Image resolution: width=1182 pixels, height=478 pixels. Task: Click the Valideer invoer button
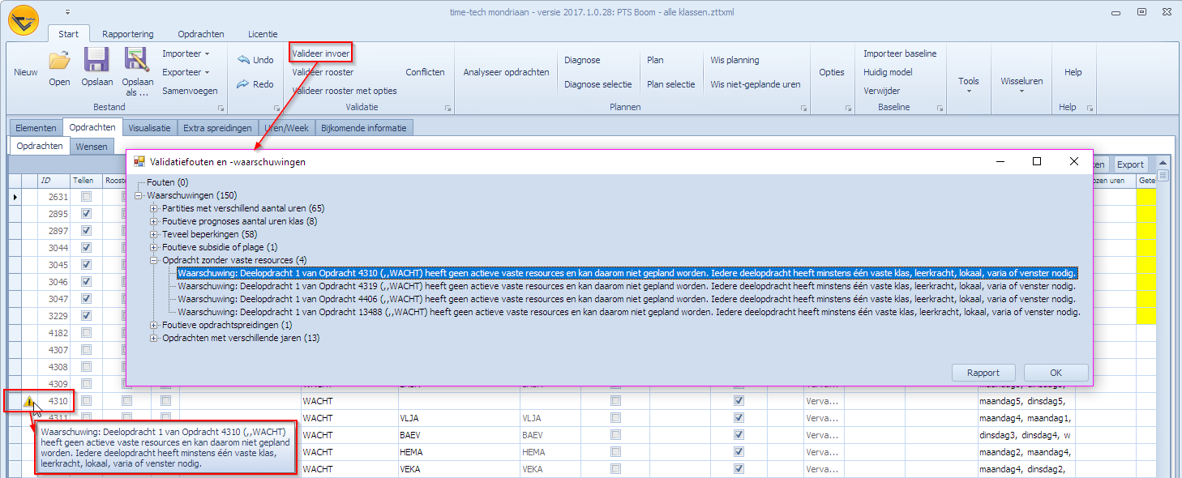321,53
